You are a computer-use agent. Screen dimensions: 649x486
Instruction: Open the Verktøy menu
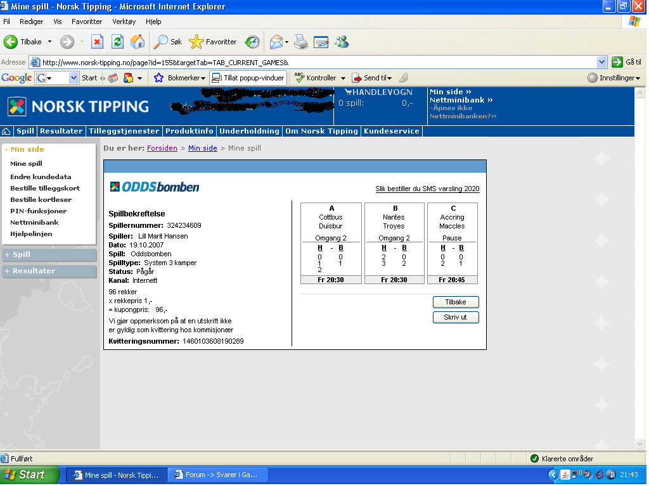click(x=124, y=22)
